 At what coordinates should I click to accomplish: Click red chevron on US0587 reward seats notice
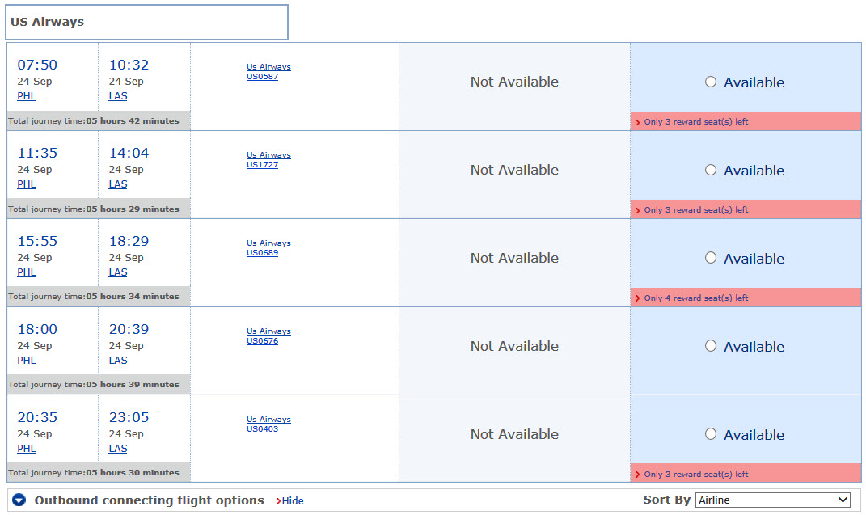pos(637,122)
